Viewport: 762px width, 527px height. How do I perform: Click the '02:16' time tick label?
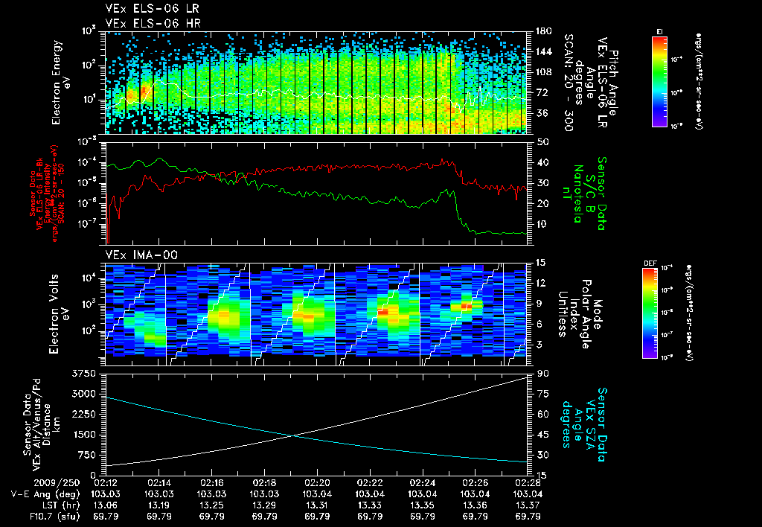coord(211,483)
